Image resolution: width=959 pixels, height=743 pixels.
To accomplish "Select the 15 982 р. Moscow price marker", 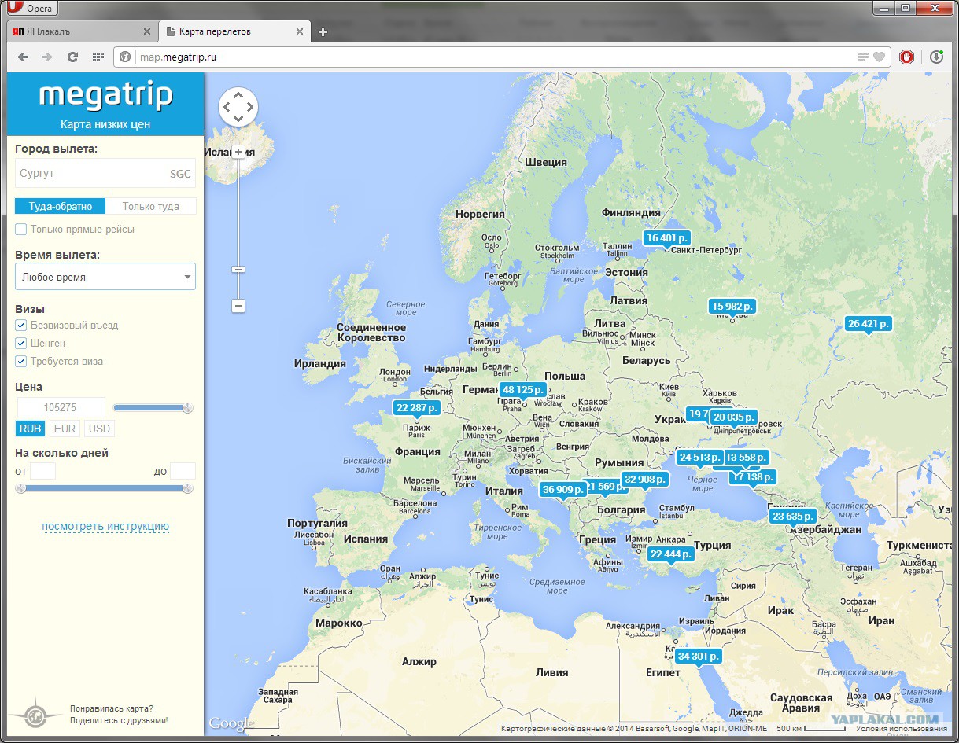I will pyautogui.click(x=732, y=306).
